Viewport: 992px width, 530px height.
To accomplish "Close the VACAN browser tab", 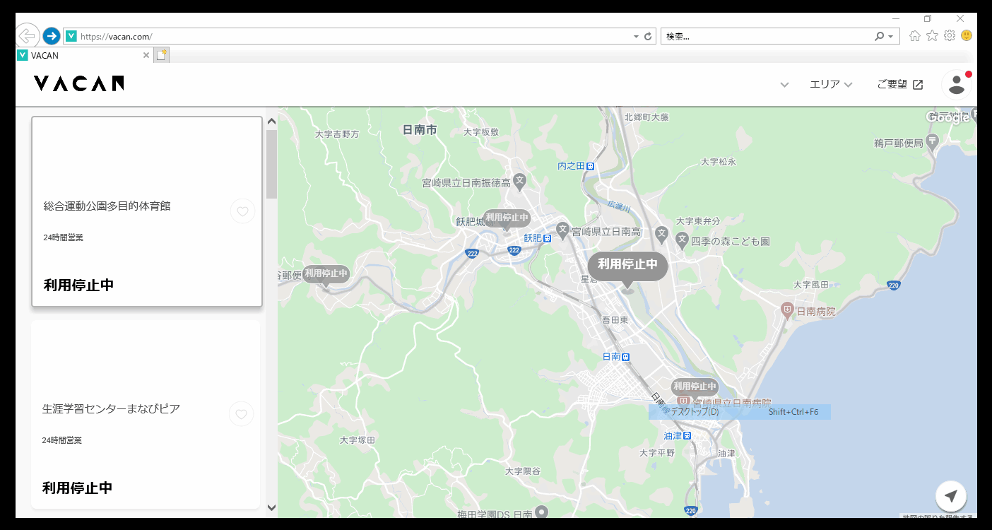I will pos(146,55).
